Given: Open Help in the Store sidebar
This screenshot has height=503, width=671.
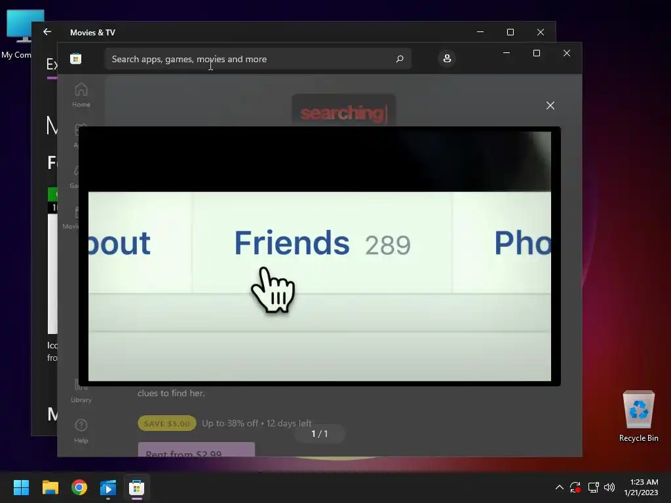Looking at the screenshot, I should point(81,431).
